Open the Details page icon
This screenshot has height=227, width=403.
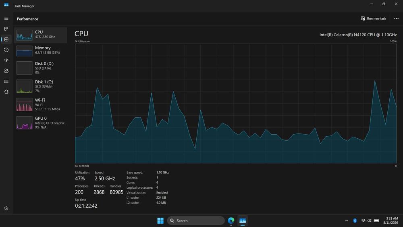coord(6,81)
